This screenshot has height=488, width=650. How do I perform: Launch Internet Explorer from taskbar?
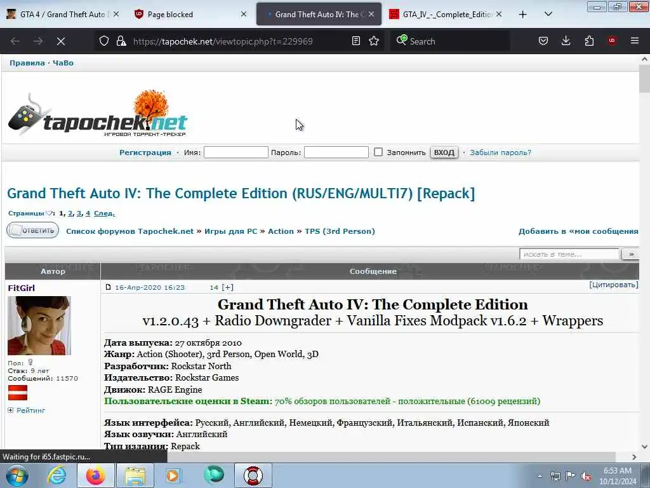click(56, 475)
